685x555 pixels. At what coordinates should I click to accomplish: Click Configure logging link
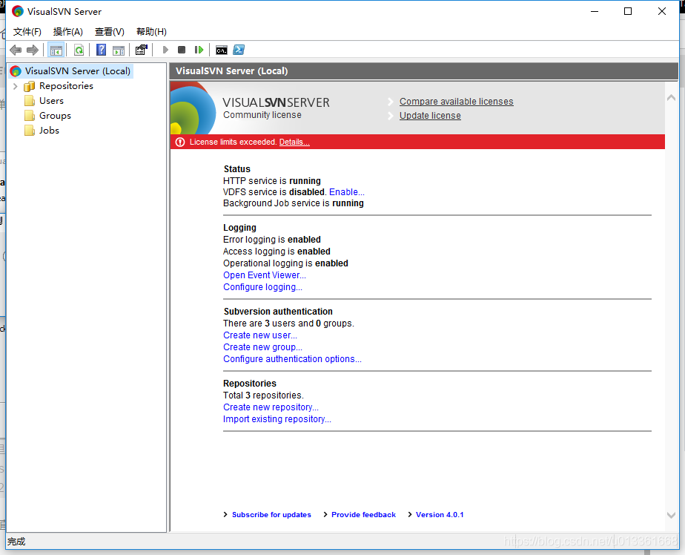pyautogui.click(x=262, y=287)
